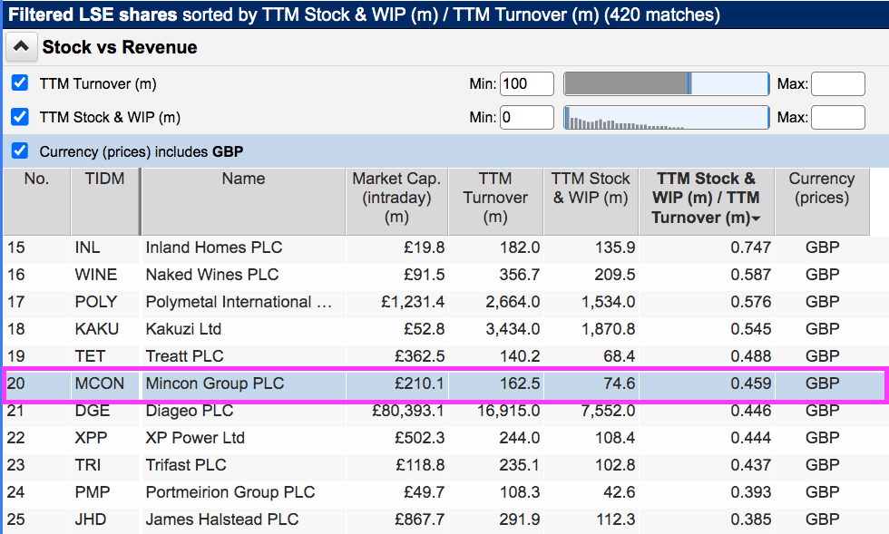
Task: Sort by TTM Turnover (m) column header
Action: pos(495,201)
